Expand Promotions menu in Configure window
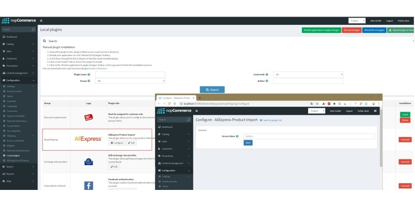The height and width of the screenshot is (207, 415). (x=174, y=156)
